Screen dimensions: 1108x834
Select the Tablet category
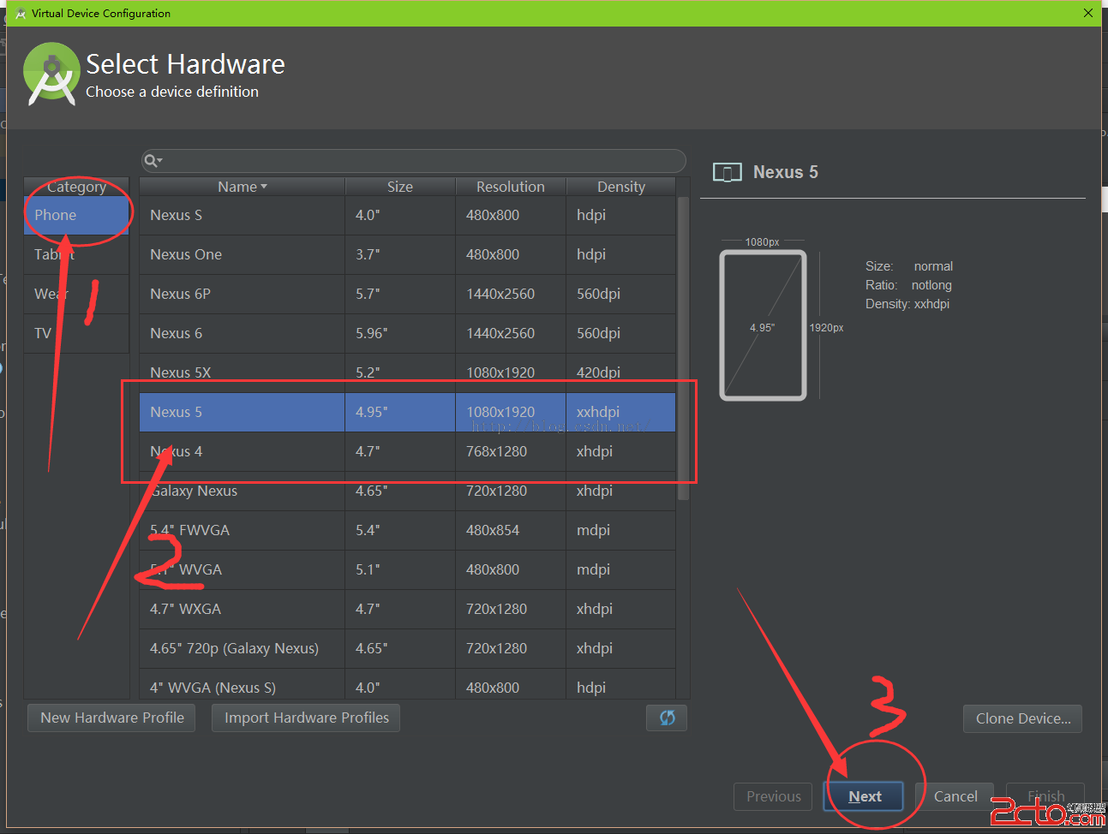click(x=76, y=254)
